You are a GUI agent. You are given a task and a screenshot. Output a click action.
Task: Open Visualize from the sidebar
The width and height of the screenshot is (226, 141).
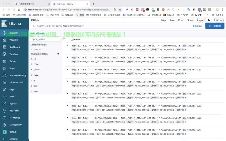pyautogui.click(x=14, y=40)
